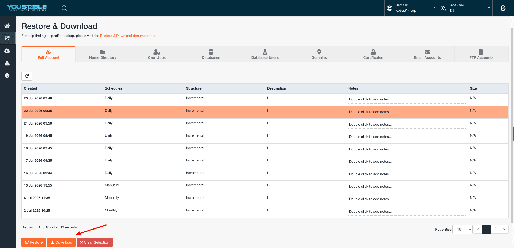Click the search magnifier icon
The image size is (514, 248).
pyautogui.click(x=64, y=8)
